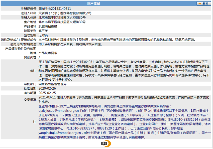This screenshot has height=149, width=213.
Task: Click the 注册人住所 address value
Action: pos(62,18)
